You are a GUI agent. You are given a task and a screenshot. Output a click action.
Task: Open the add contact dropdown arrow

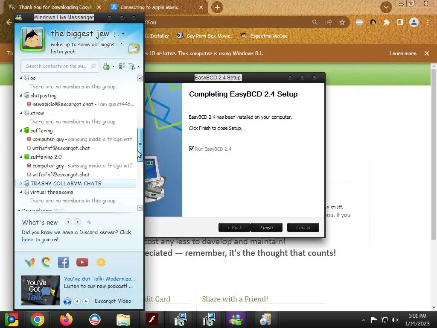click(113, 67)
